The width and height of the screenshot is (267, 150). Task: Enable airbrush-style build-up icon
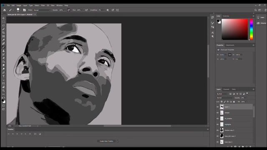86,10
